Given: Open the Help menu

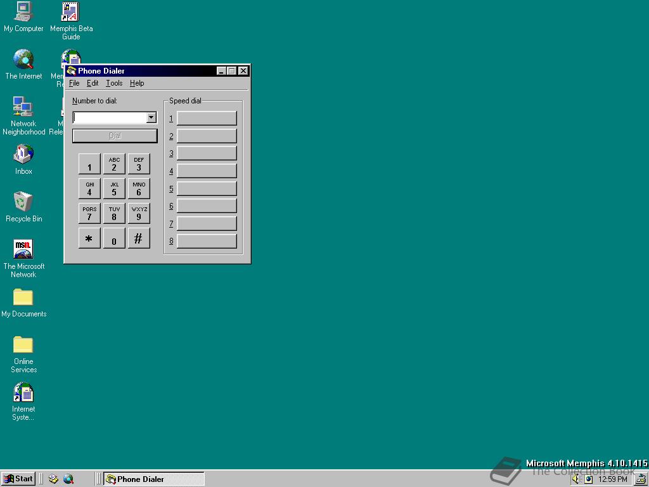Looking at the screenshot, I should (x=137, y=83).
